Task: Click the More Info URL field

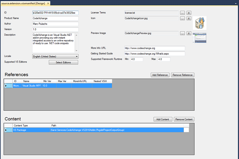Action: pyautogui.click(x=155, y=48)
